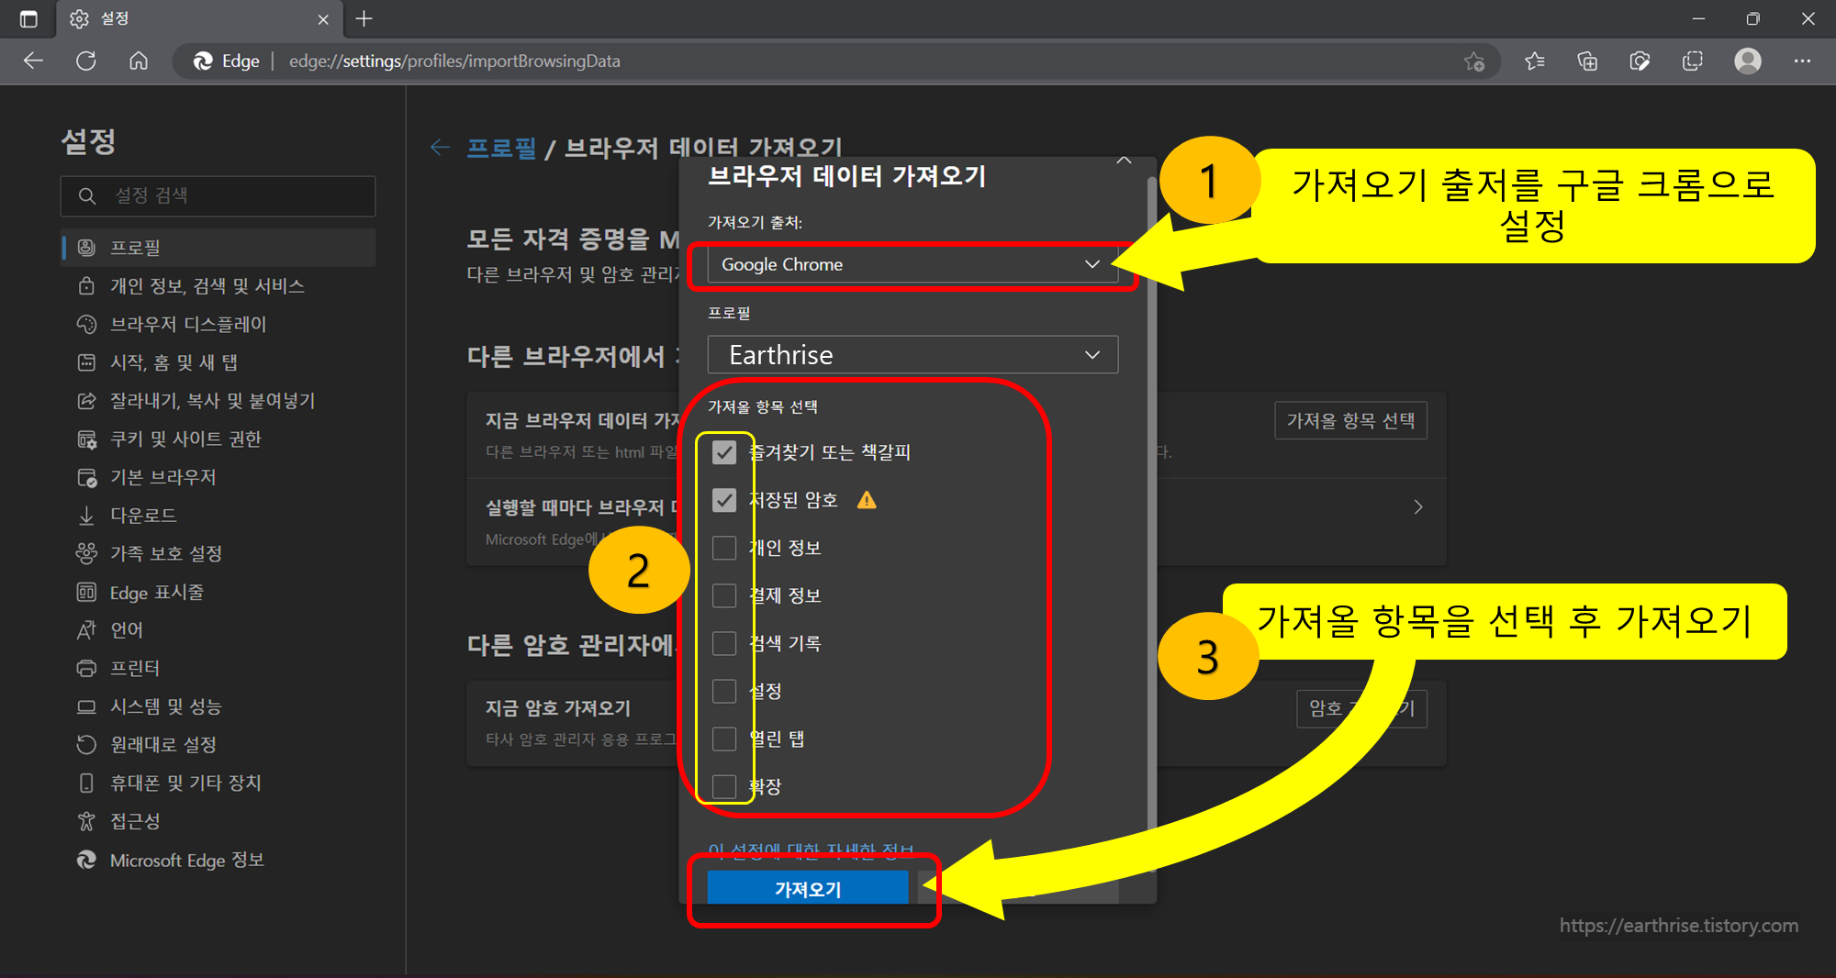Check 열린 탭 checkbox
The image size is (1836, 978).
(x=724, y=739)
